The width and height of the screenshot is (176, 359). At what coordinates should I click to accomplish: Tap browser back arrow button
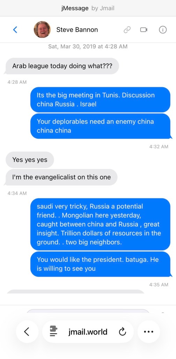[27, 332]
